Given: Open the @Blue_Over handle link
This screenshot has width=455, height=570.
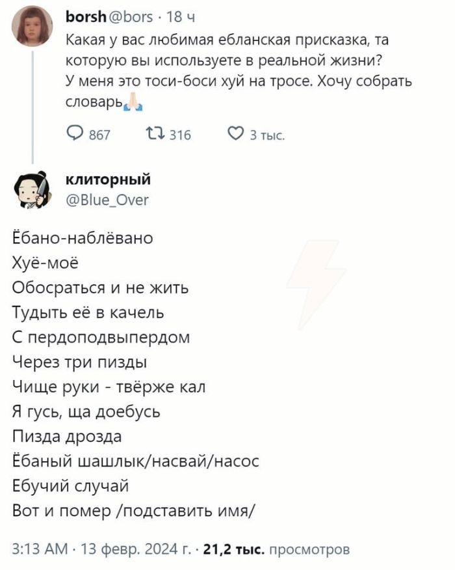Looking at the screenshot, I should 107,200.
